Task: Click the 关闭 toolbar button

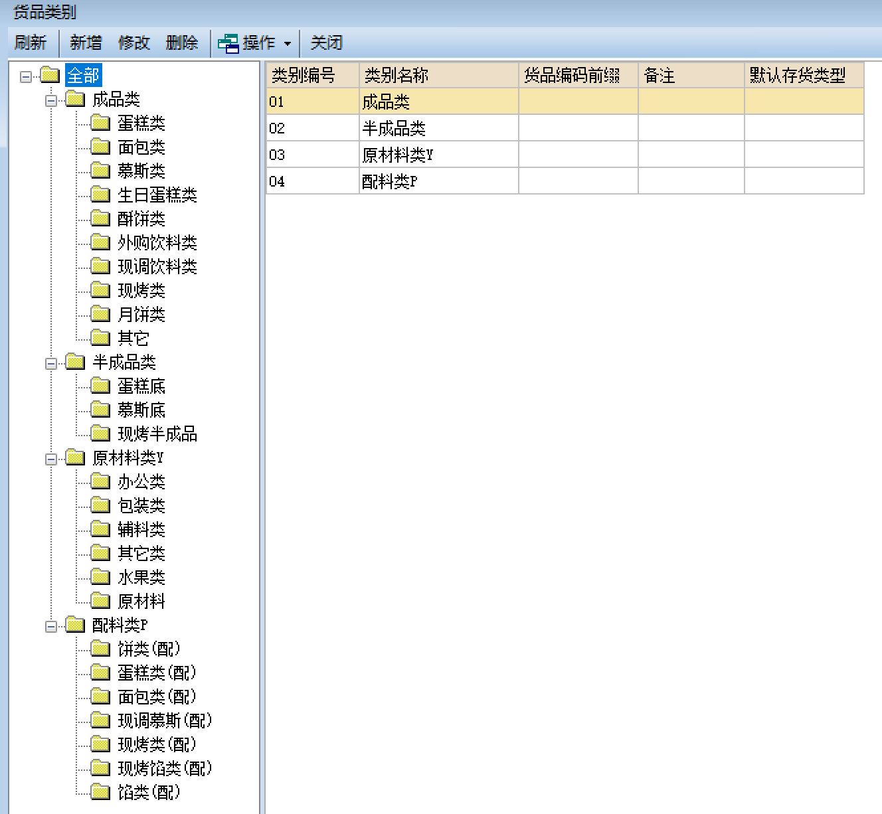Action: [x=327, y=43]
